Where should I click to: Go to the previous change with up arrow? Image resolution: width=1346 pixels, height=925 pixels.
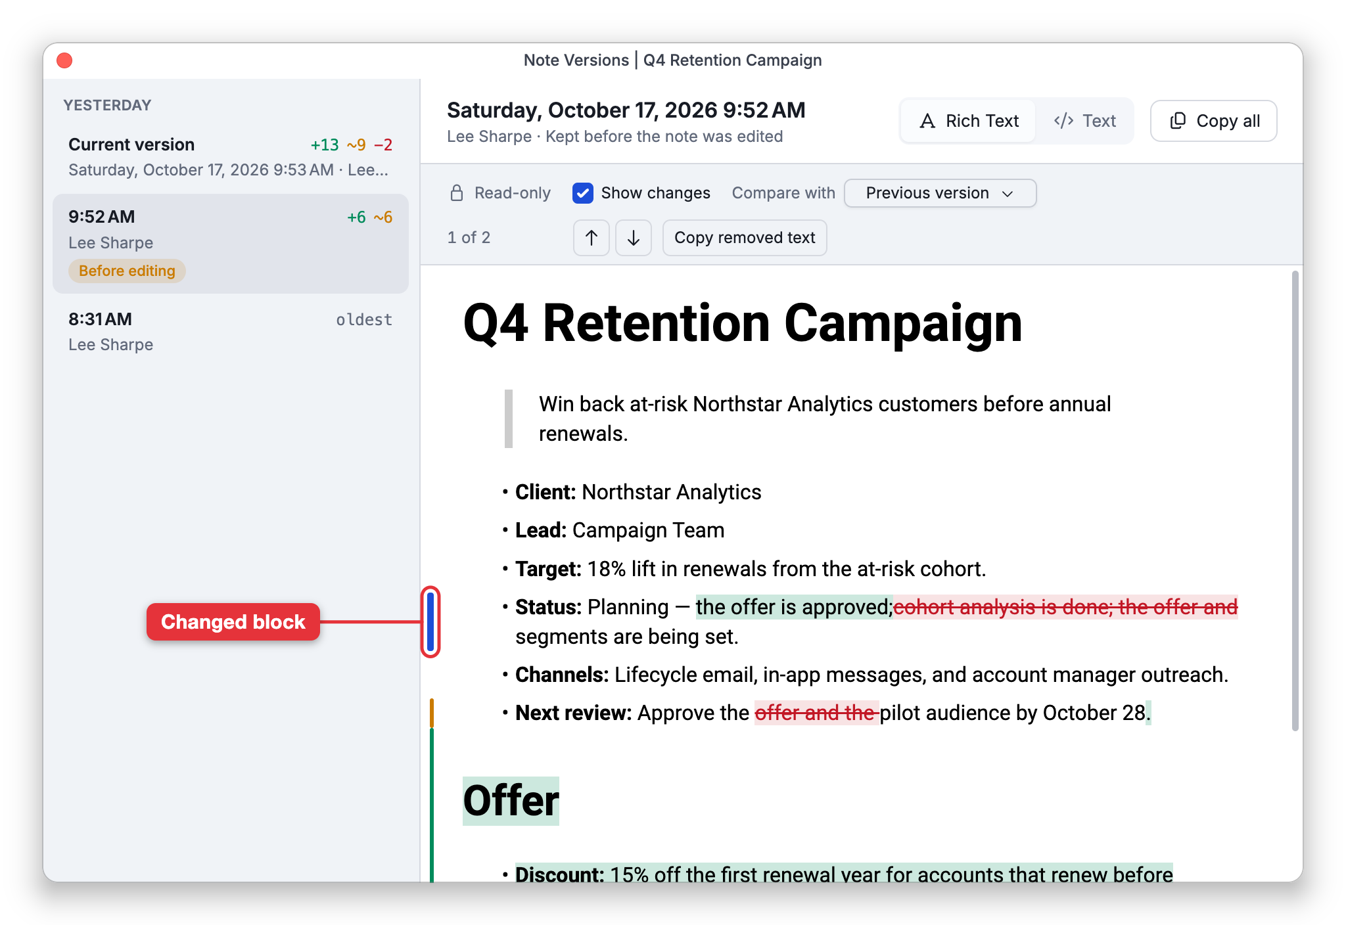[591, 238]
